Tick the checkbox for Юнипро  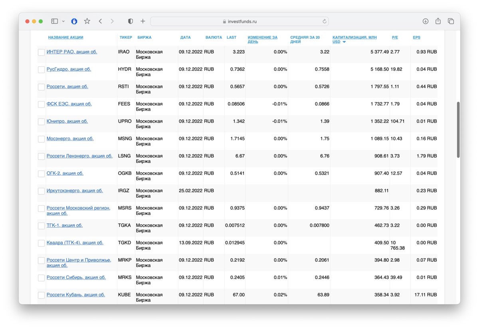[41, 122]
